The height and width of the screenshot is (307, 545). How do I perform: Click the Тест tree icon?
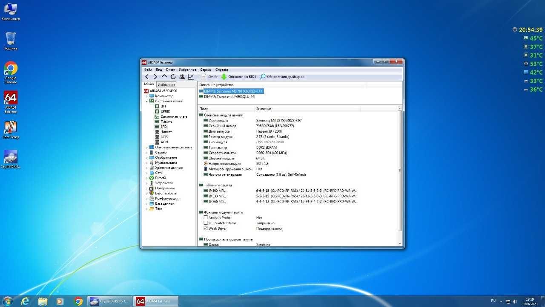[x=152, y=209]
